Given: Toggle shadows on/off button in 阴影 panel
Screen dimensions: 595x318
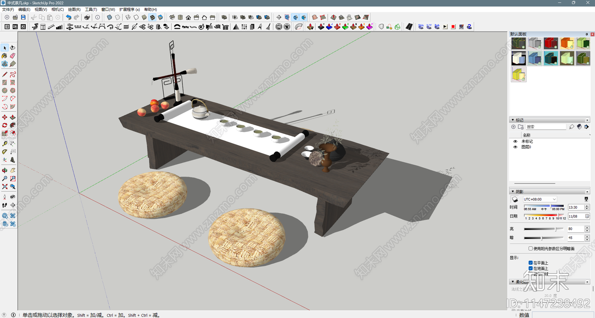Looking at the screenshot, I should [x=515, y=199].
